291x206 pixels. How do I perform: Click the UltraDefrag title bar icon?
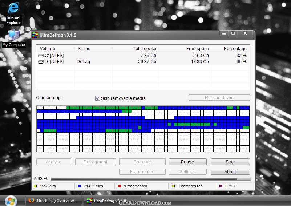(35, 35)
